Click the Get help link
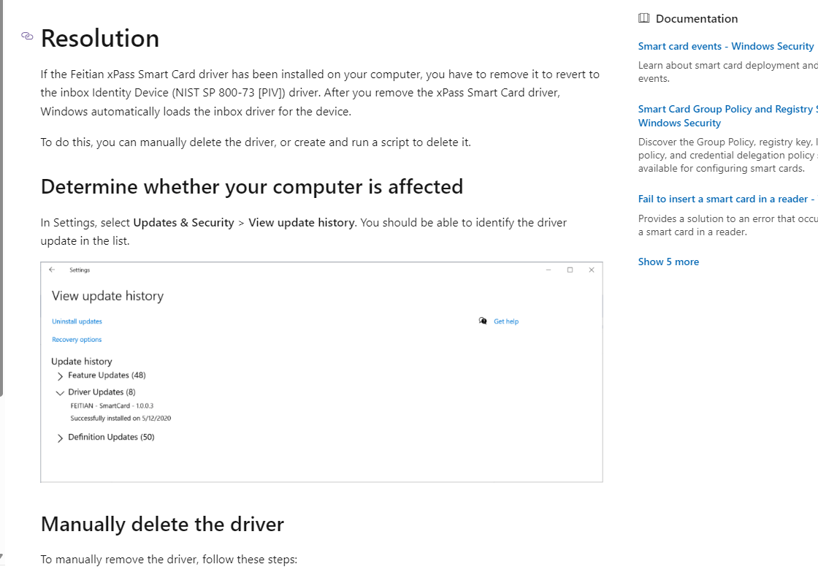The image size is (818, 583). [x=506, y=321]
